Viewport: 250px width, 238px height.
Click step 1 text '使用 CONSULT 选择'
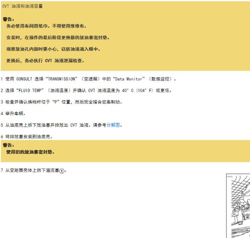(x=24, y=79)
